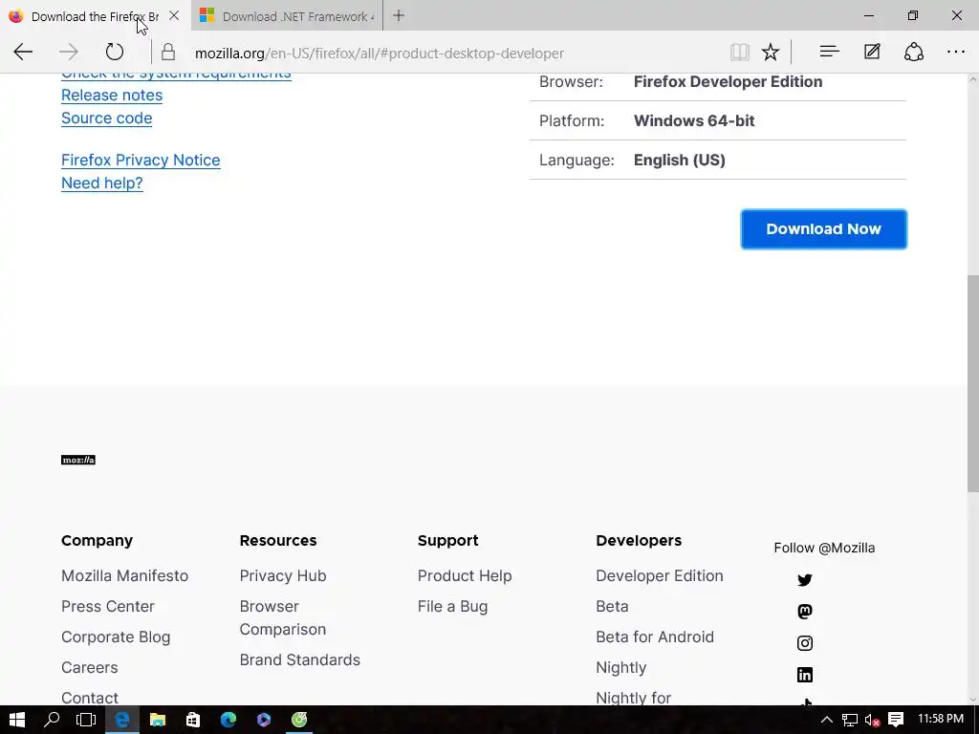Open Developer Edition footer link

pyautogui.click(x=660, y=575)
